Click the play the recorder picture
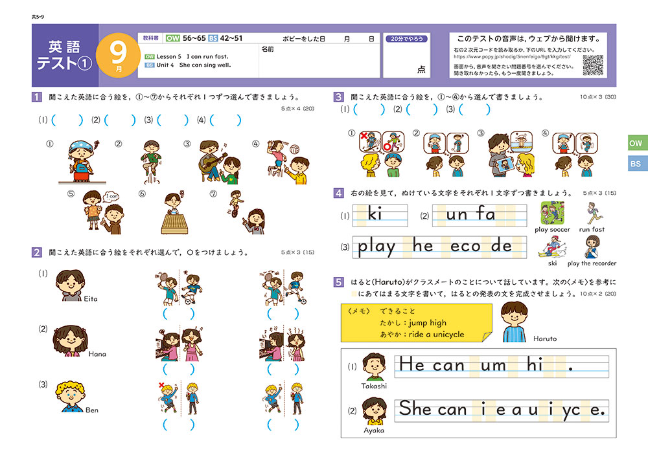 coord(592,247)
